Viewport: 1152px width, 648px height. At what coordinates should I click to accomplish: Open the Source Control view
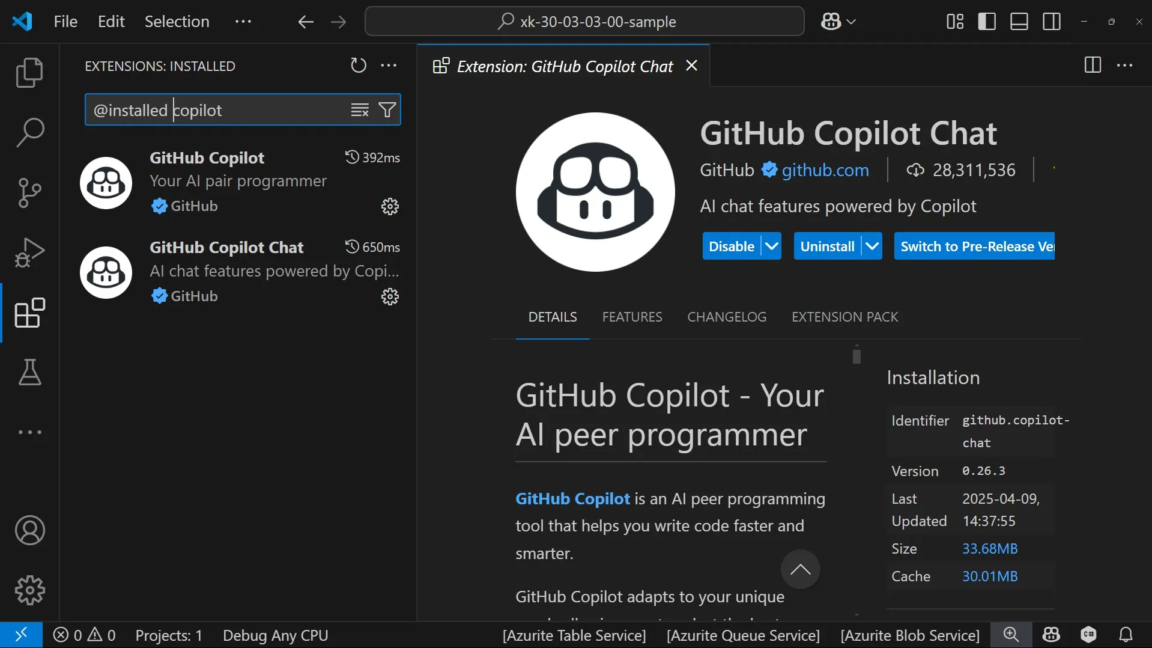tap(29, 192)
